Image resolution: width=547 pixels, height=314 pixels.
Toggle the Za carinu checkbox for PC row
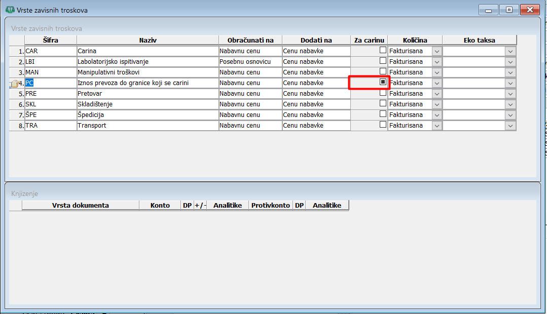pos(383,82)
